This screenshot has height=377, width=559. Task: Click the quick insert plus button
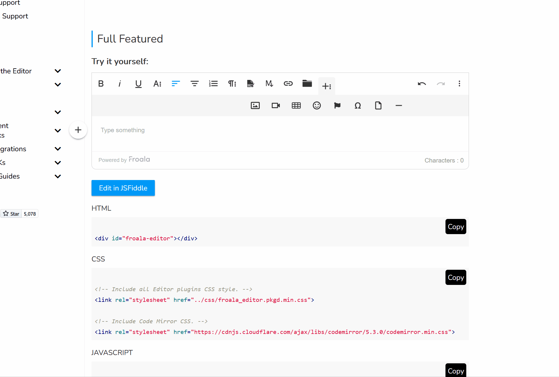click(x=78, y=130)
